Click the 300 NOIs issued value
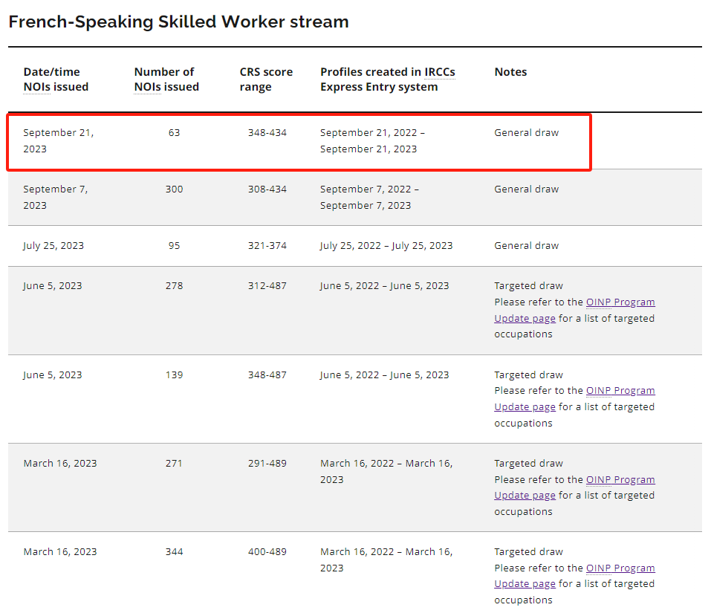Screen dimensions: 711x616 pyautogui.click(x=174, y=189)
